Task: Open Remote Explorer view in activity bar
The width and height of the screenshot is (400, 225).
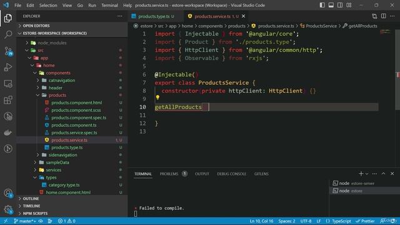Action: [8, 84]
